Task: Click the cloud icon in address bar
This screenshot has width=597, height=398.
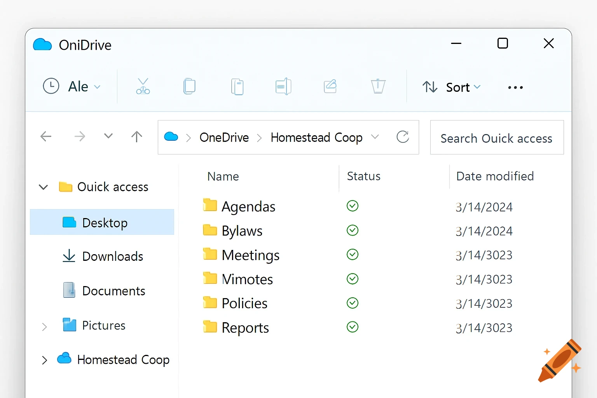Action: [171, 137]
